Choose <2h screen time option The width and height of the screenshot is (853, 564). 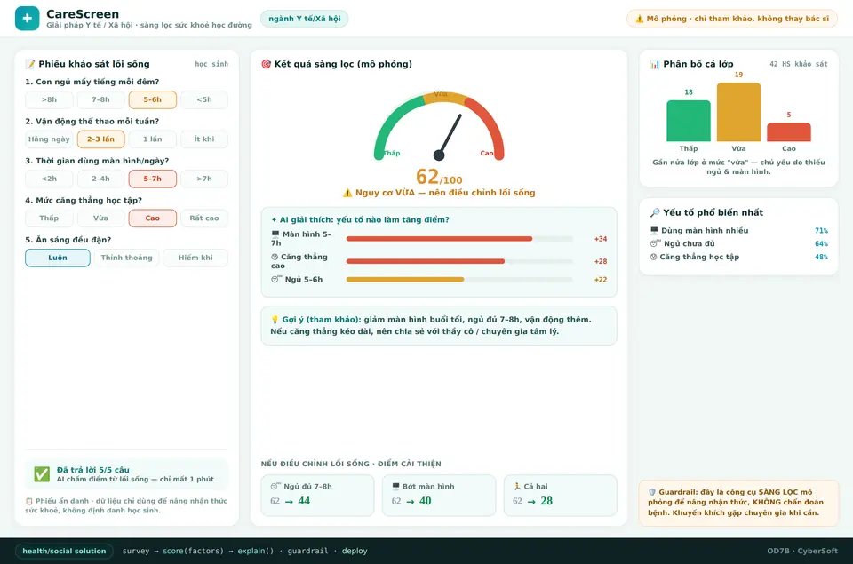coord(49,179)
